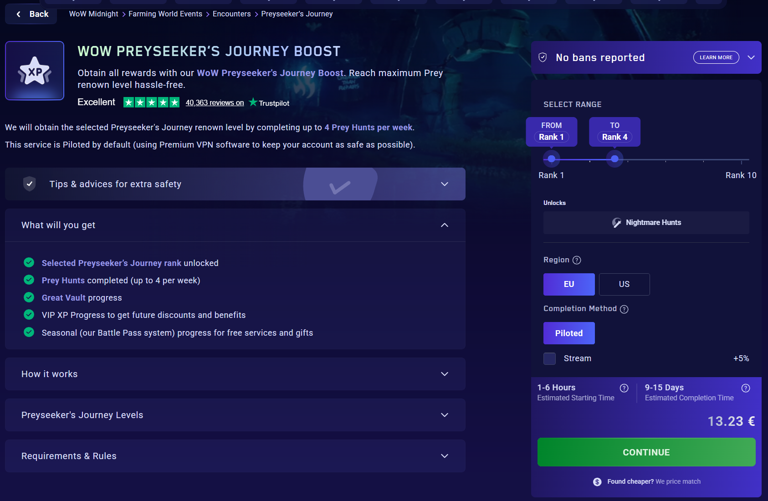Click the +5% Stream surcharge text
Screen dimensions: 768x501
741,358
